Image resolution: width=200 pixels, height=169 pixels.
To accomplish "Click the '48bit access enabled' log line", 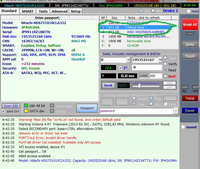I will pos(34,156).
